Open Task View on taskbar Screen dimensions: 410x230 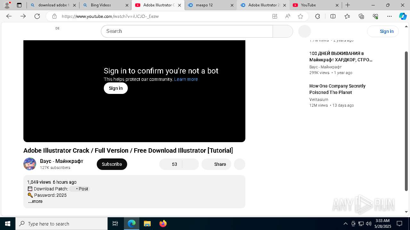115,224
